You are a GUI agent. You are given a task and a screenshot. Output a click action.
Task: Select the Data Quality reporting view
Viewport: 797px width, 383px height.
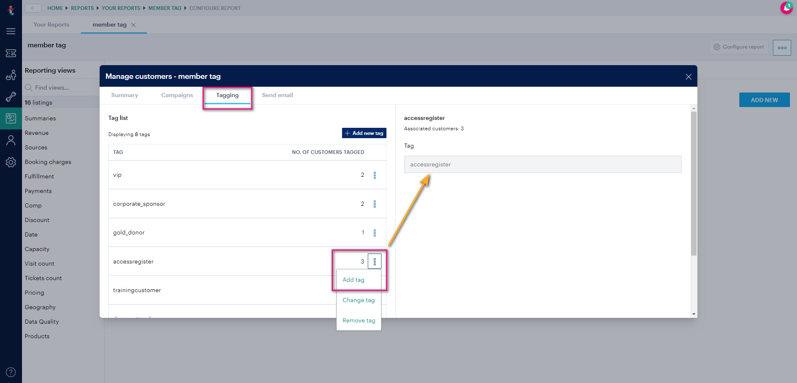(42, 322)
